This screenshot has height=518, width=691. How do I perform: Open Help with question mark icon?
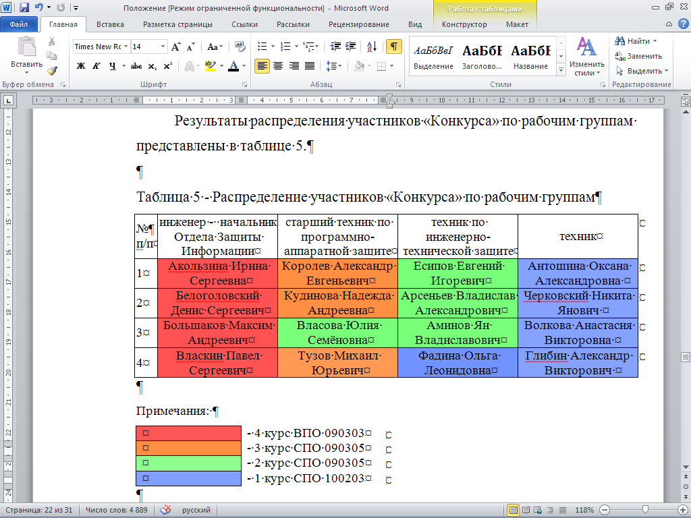[682, 24]
